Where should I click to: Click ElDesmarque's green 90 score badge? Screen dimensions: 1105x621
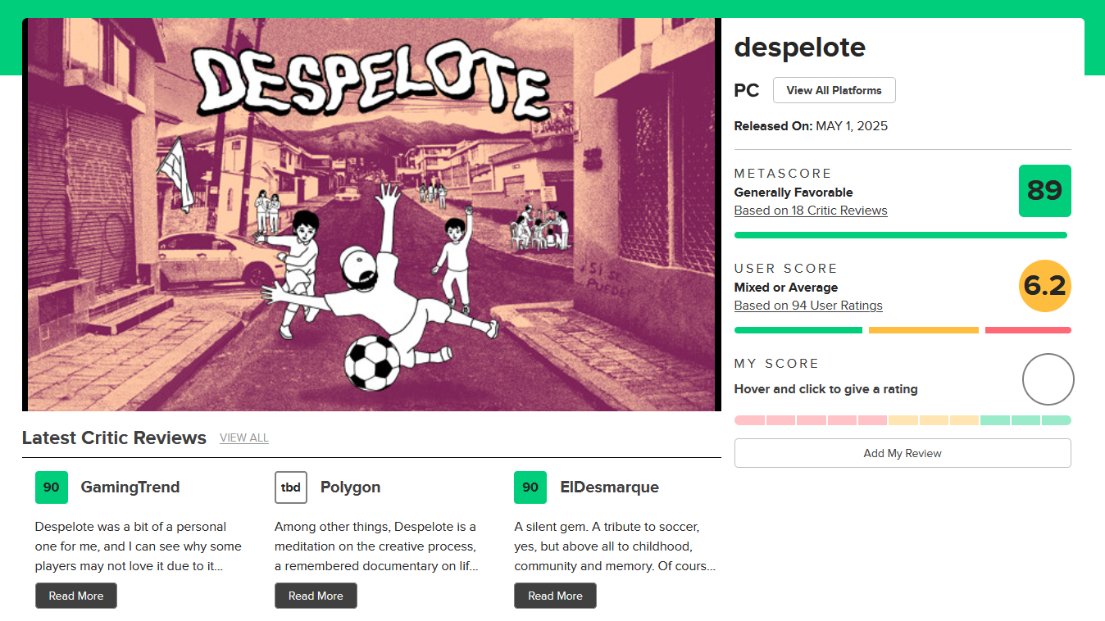tap(530, 487)
